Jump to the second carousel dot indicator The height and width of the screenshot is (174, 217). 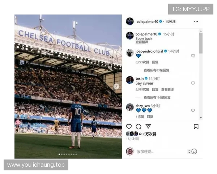point(62,154)
